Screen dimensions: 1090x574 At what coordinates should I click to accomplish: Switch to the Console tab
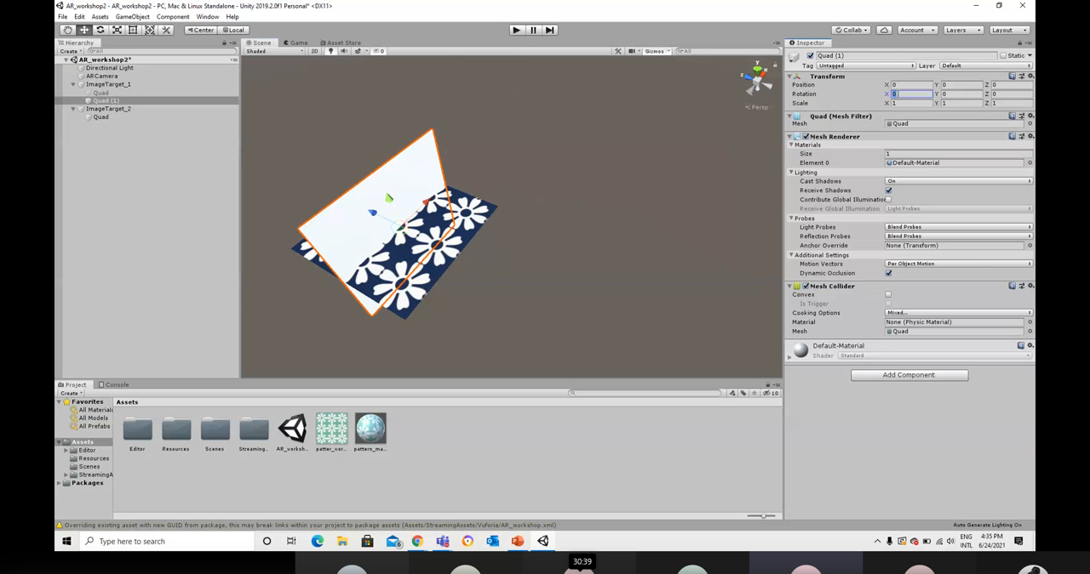point(113,384)
